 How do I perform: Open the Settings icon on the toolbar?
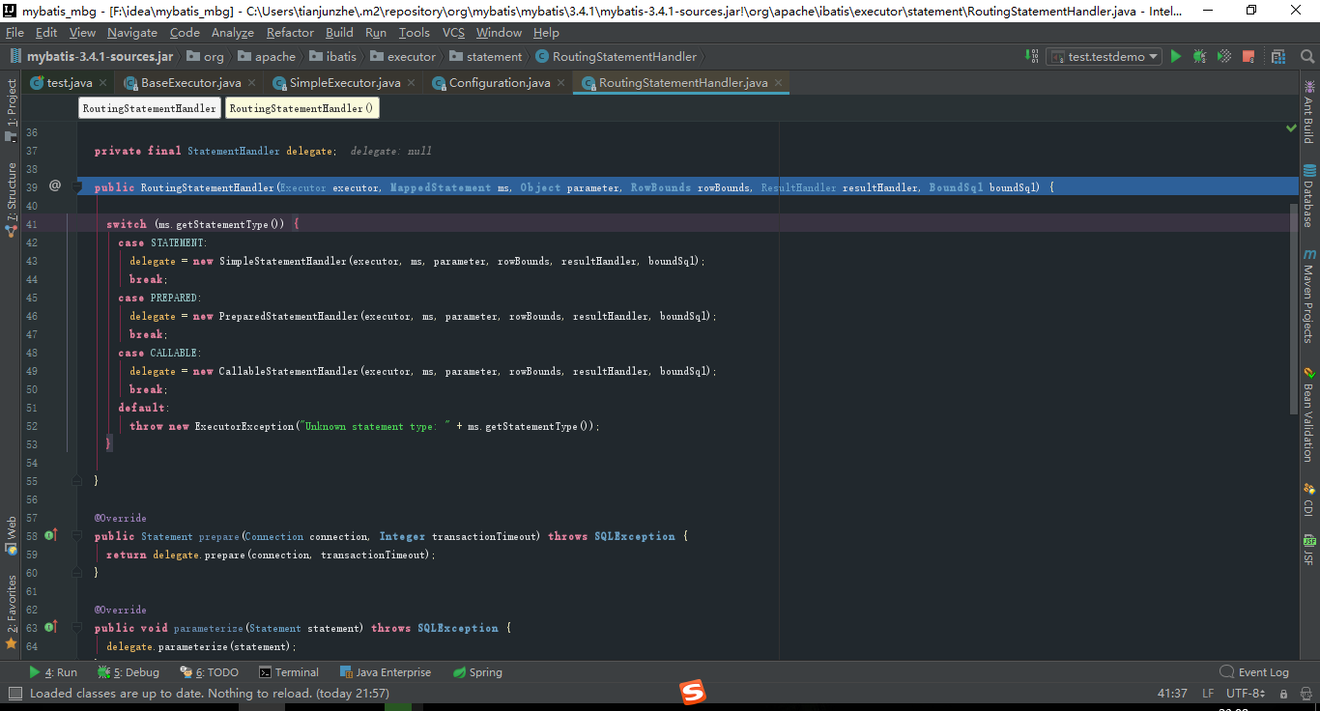(x=1277, y=56)
